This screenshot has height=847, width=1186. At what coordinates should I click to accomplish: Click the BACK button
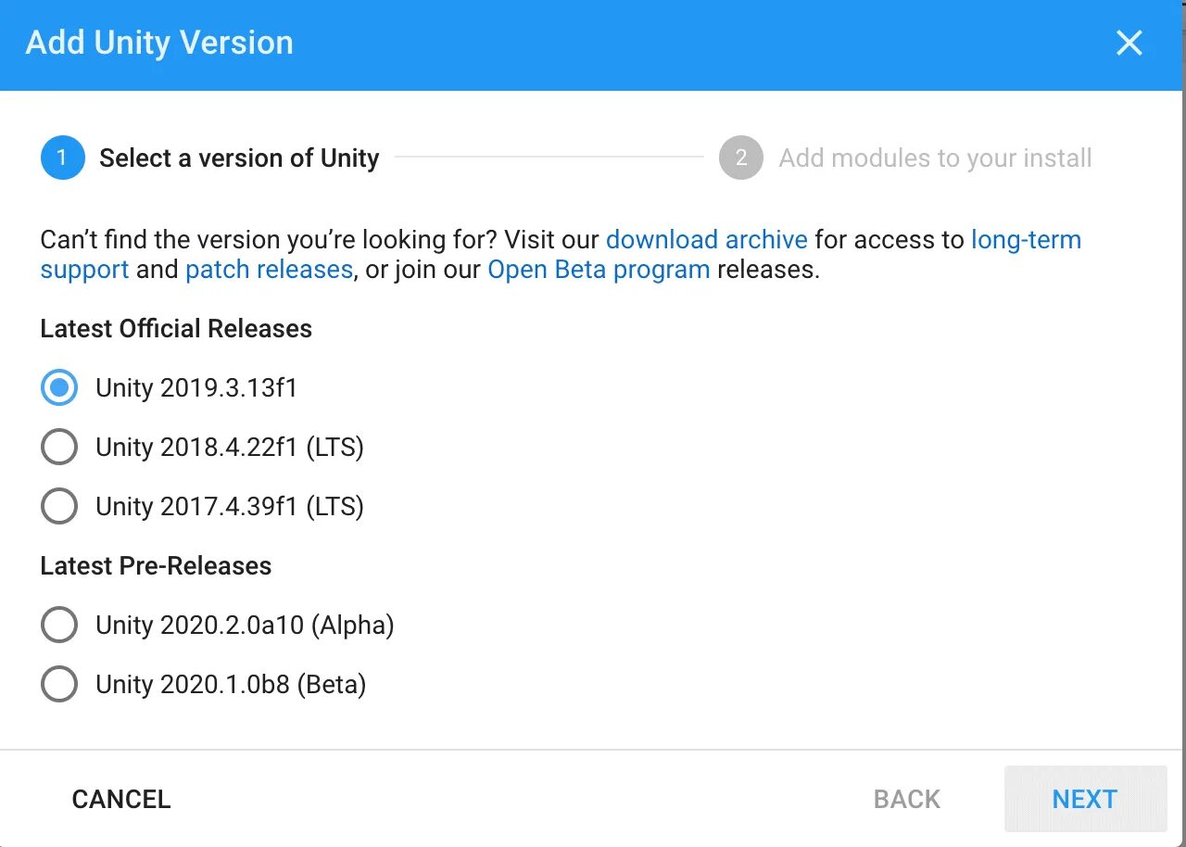pyautogui.click(x=906, y=799)
